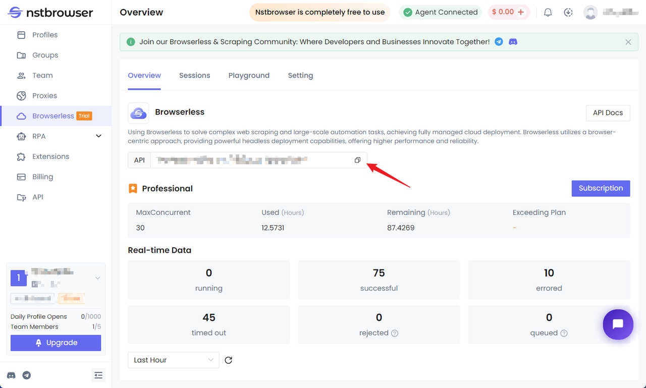The width and height of the screenshot is (646, 388).
Task: Click the Professional plan badge icon
Action: (133, 189)
